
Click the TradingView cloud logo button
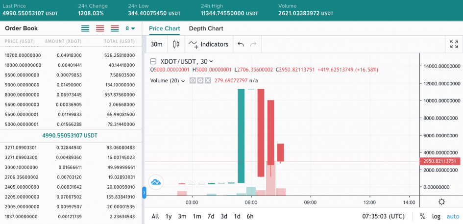click(x=156, y=182)
